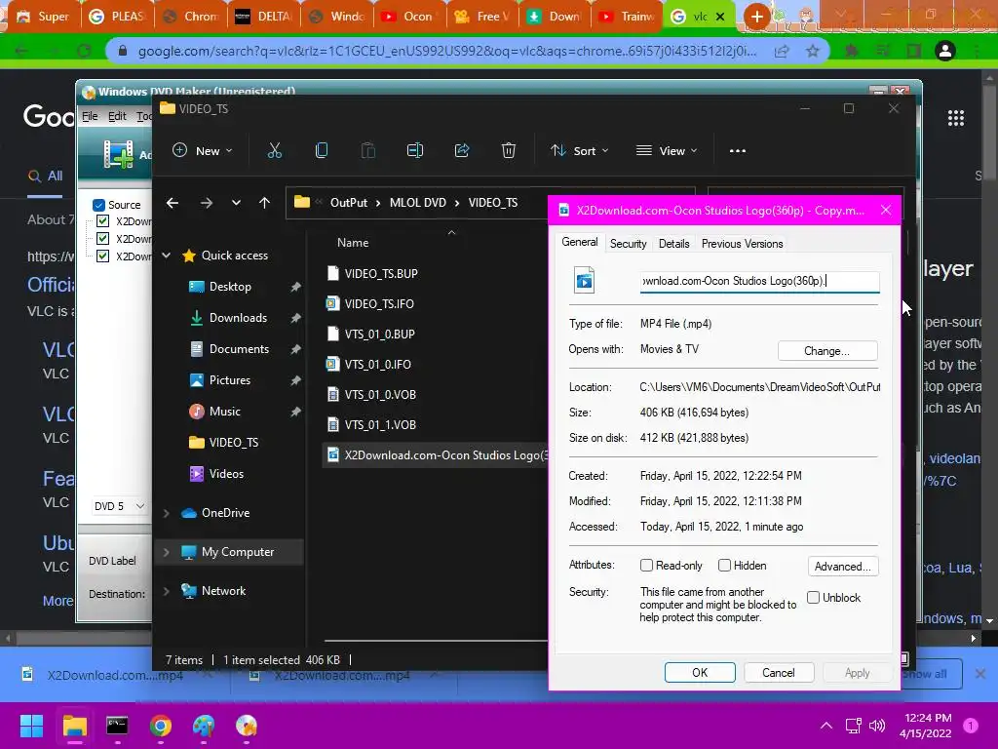The height and width of the screenshot is (749, 998).
Task: Click OK in the properties dialog
Action: [x=700, y=673]
